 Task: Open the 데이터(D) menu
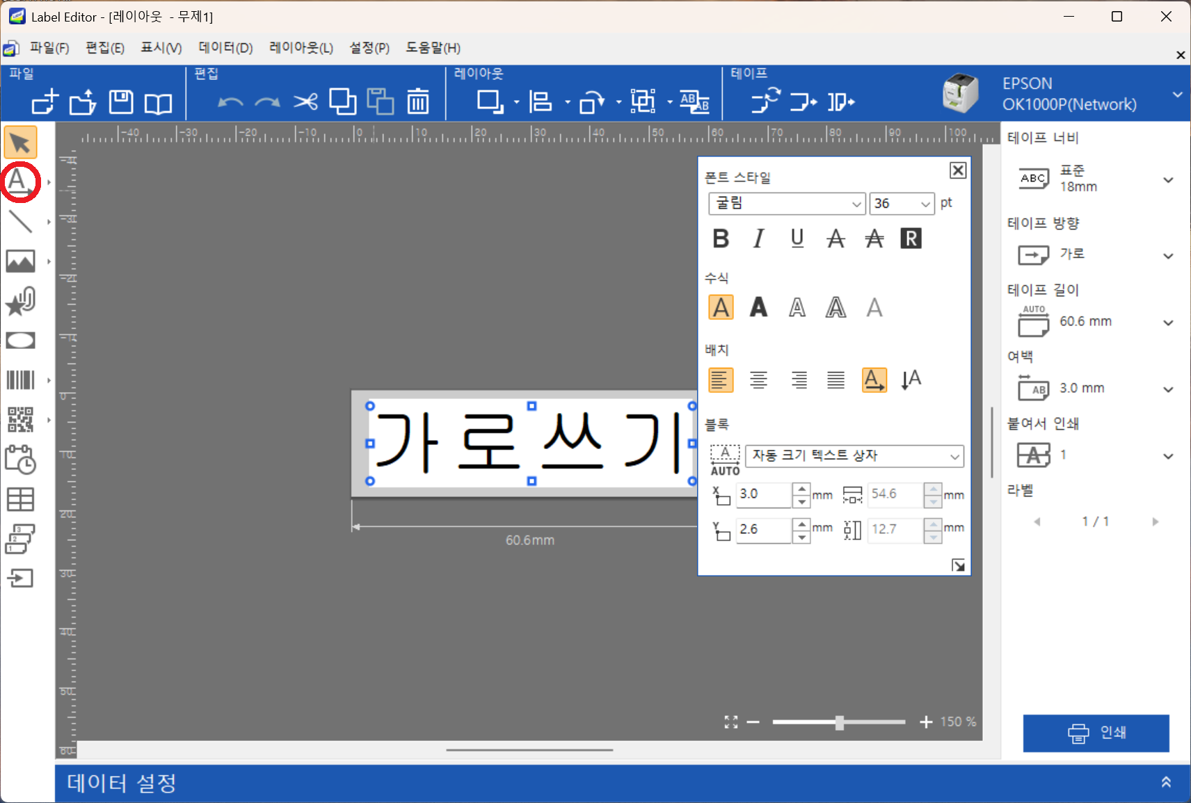(225, 48)
